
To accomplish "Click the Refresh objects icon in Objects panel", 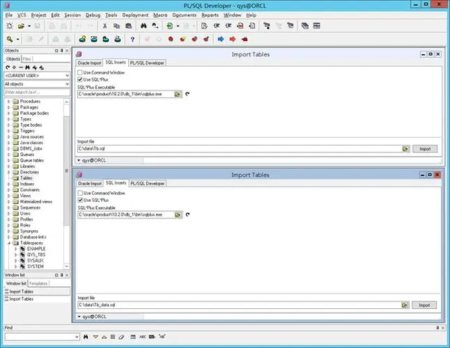I will (x=7, y=67).
